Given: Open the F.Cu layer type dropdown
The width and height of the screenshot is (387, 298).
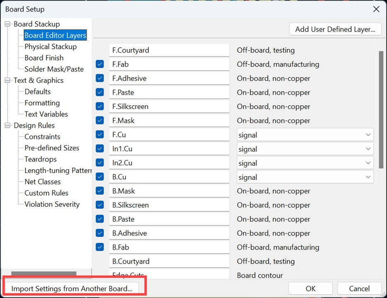Looking at the screenshot, I should (305, 135).
